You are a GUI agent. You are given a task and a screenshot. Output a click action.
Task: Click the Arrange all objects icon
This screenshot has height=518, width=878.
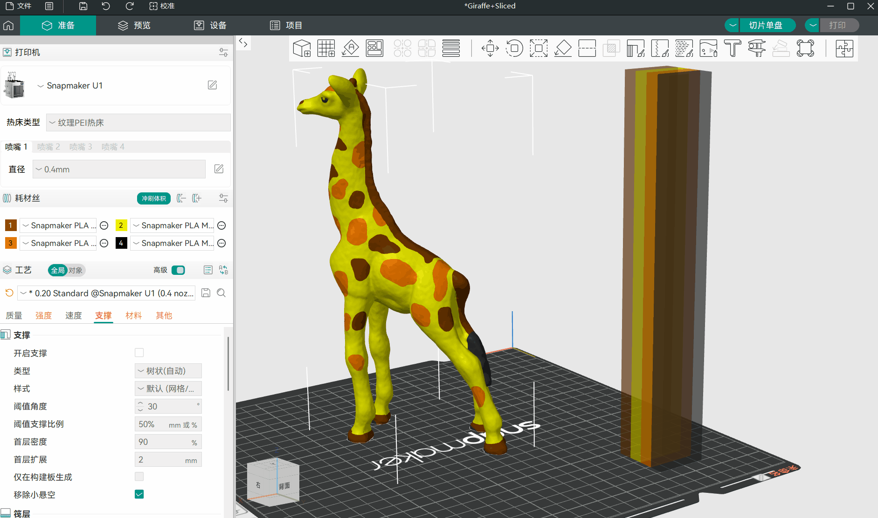(374, 48)
